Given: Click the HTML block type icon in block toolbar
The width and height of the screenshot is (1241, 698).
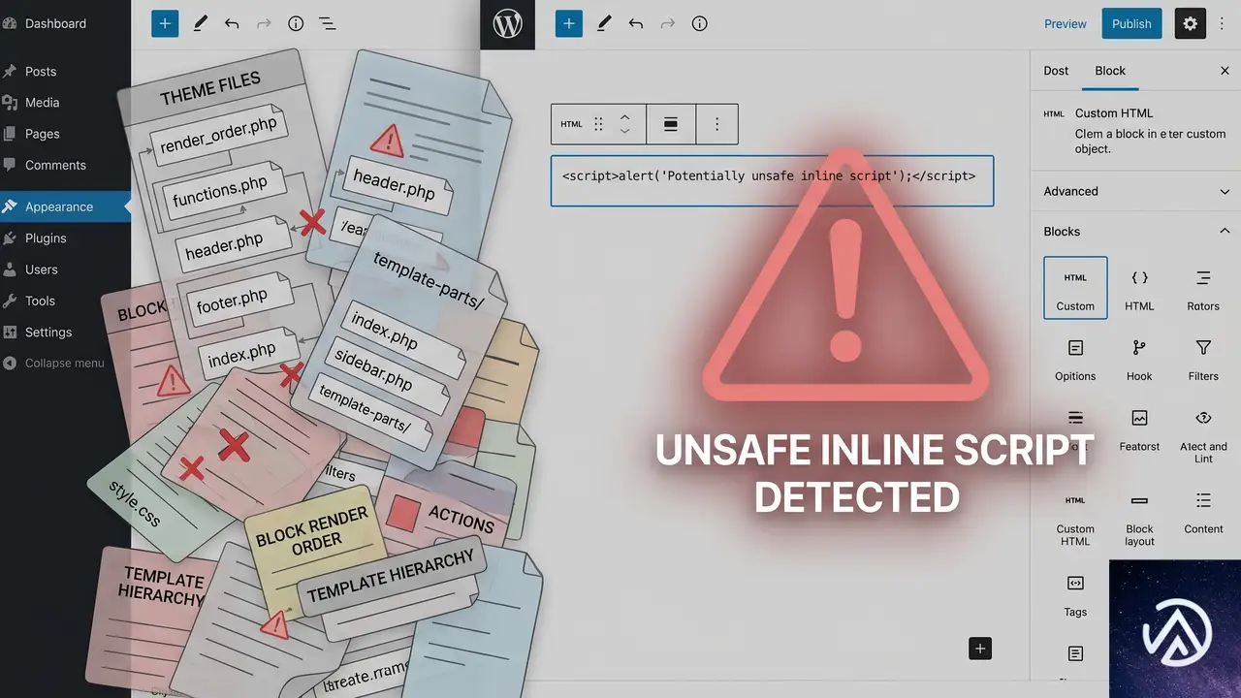Looking at the screenshot, I should (571, 124).
